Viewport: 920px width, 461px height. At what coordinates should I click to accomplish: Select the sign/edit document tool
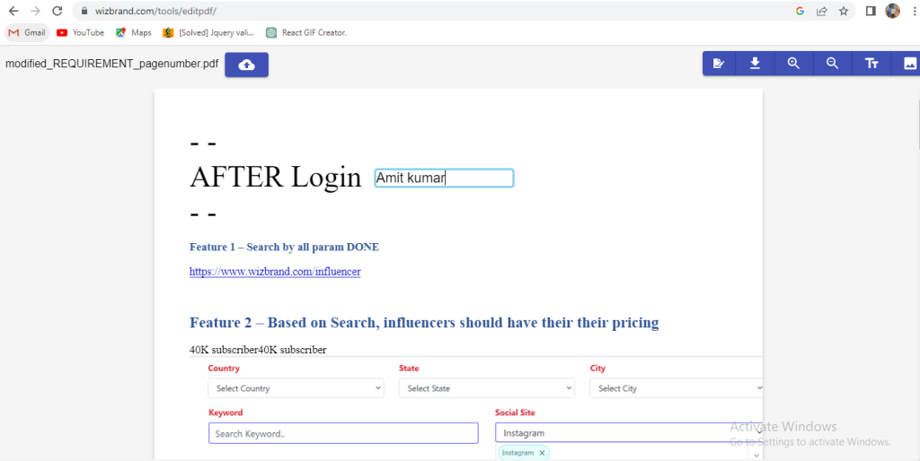click(718, 64)
